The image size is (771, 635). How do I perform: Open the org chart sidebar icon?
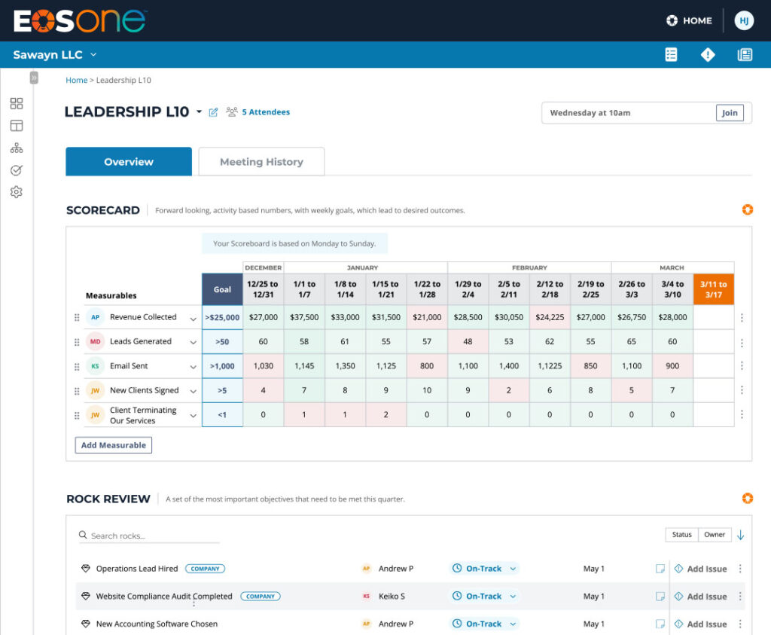click(x=17, y=148)
